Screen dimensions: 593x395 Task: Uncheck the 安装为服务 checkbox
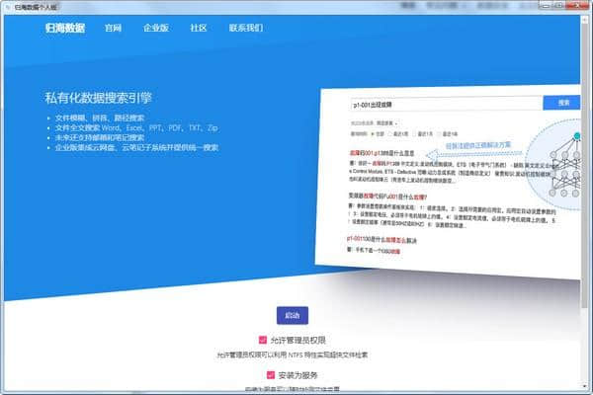[x=270, y=375]
